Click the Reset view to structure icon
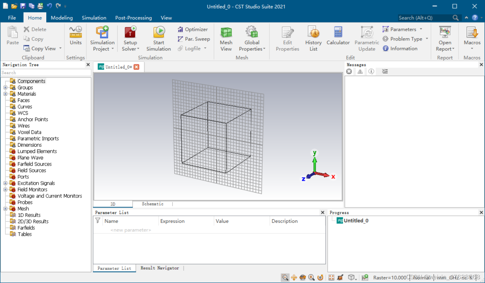Image resolution: width=485 pixels, height=283 pixels. (x=332, y=278)
